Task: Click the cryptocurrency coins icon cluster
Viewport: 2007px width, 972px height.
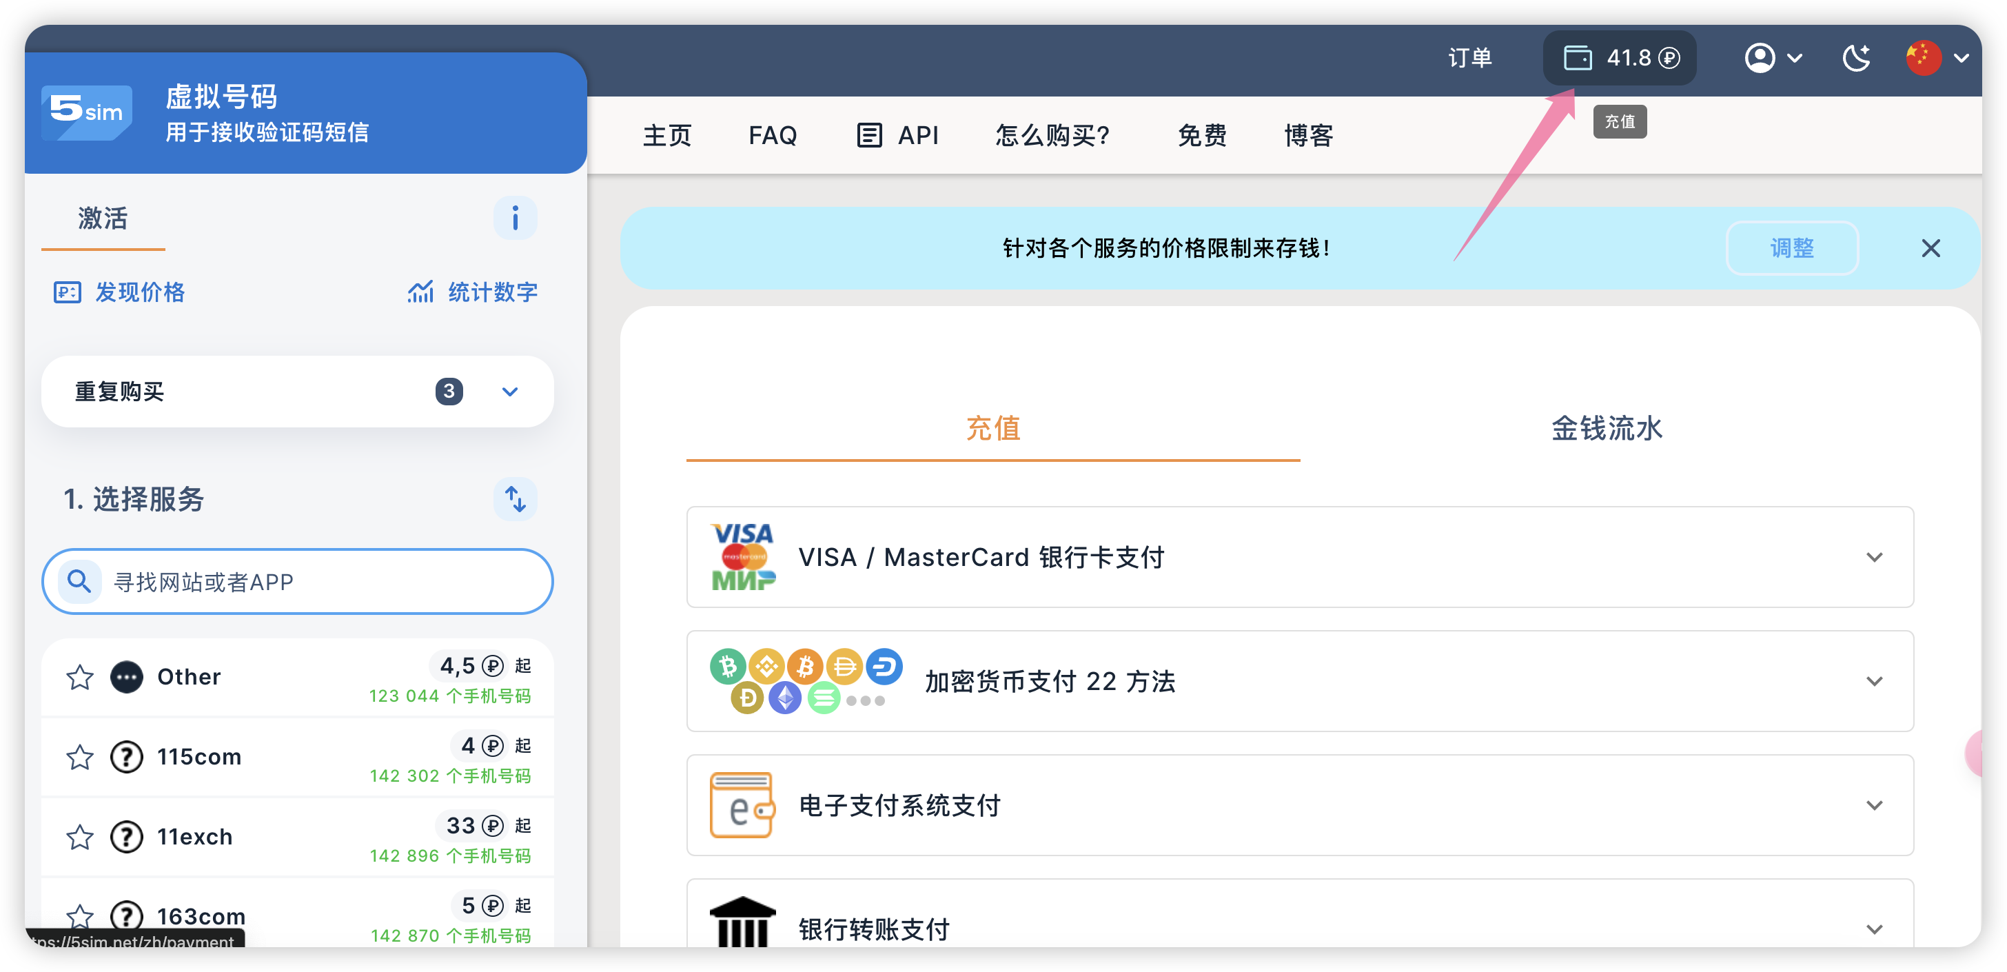Action: tap(806, 680)
